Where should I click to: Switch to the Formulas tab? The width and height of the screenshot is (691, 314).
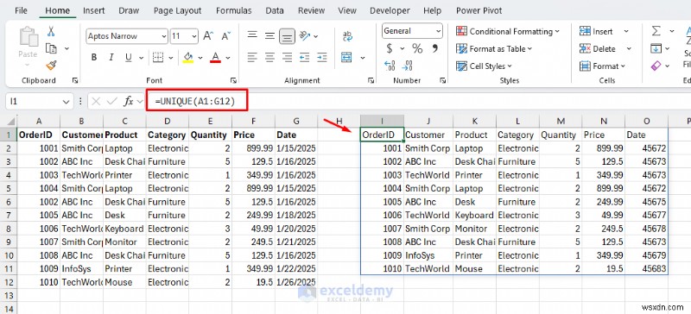233,10
